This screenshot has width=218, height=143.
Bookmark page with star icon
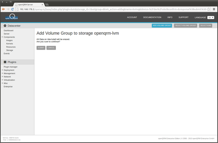[x=209, y=9]
